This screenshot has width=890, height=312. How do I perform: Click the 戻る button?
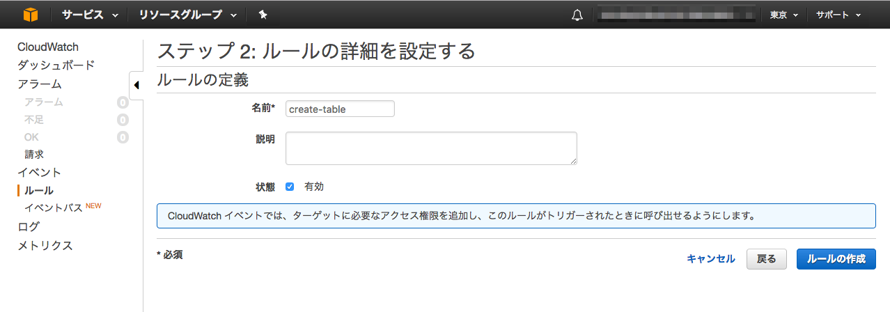click(766, 259)
